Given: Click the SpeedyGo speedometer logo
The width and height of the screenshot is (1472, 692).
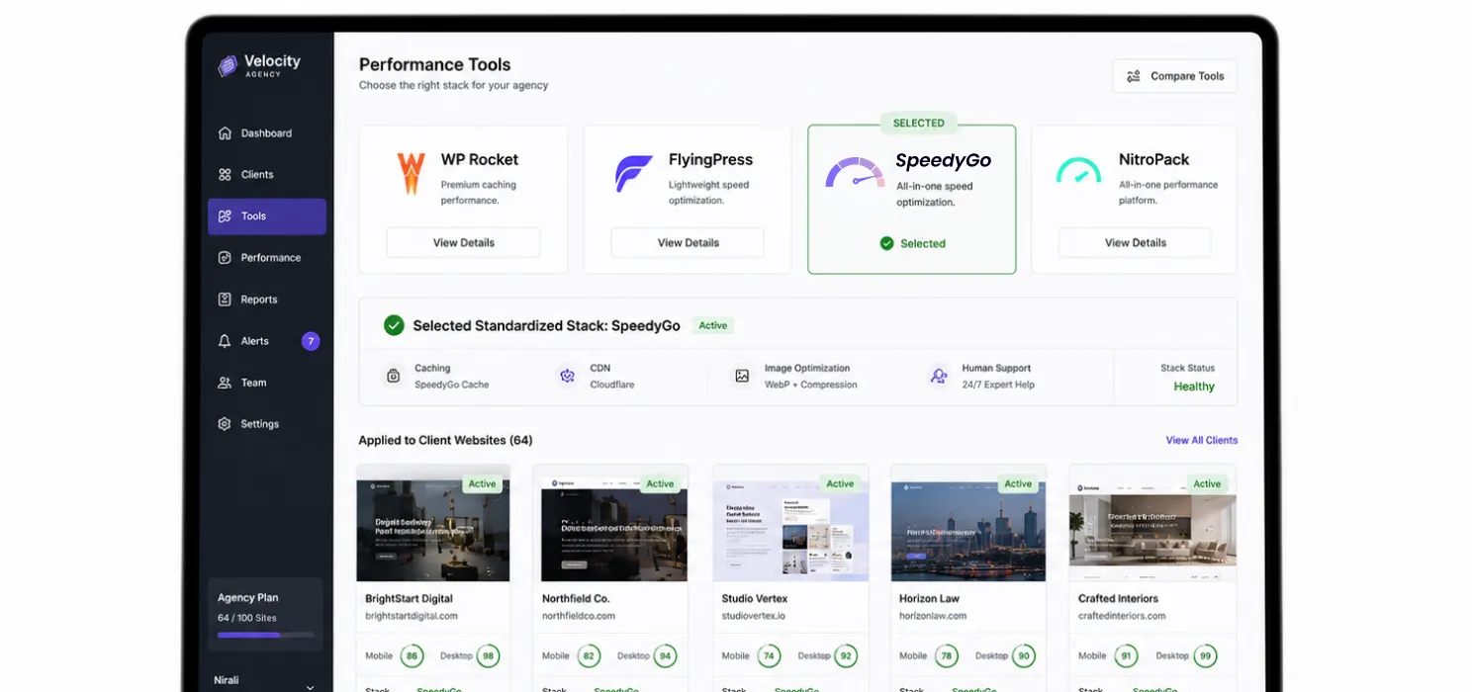Looking at the screenshot, I should click(x=855, y=173).
